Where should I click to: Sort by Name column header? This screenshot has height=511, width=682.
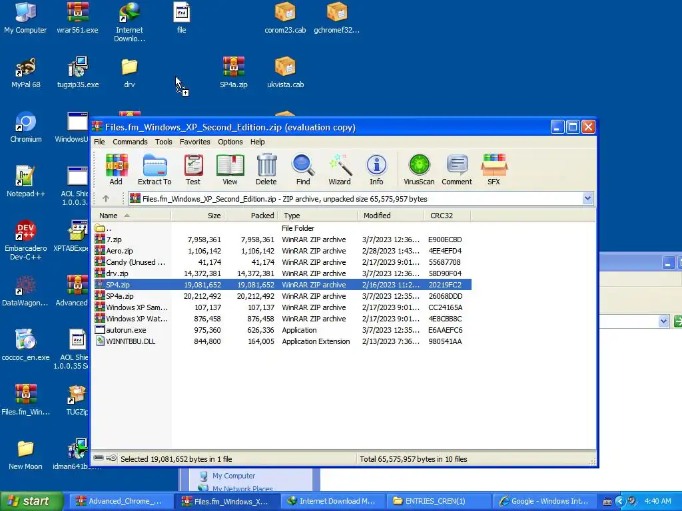(x=131, y=216)
